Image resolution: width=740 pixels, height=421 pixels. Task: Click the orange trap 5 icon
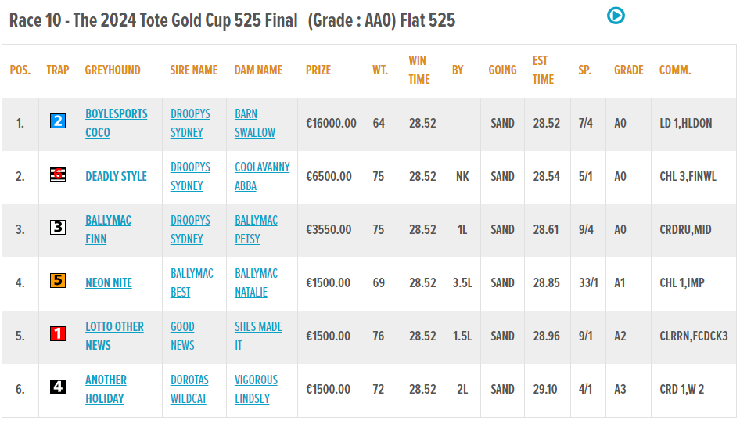tap(58, 281)
